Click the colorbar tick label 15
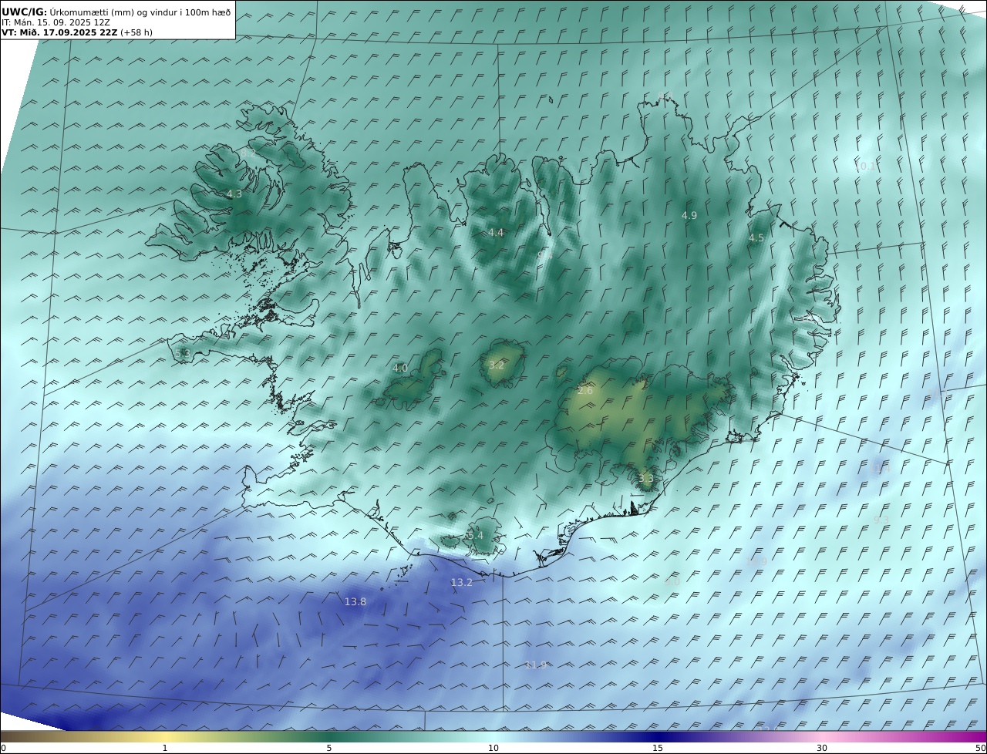Viewport: 987px width, 754px height. [x=658, y=748]
